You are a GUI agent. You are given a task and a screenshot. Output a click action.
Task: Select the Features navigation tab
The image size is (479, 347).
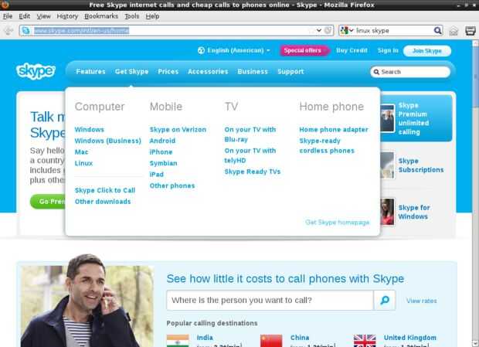tap(90, 71)
